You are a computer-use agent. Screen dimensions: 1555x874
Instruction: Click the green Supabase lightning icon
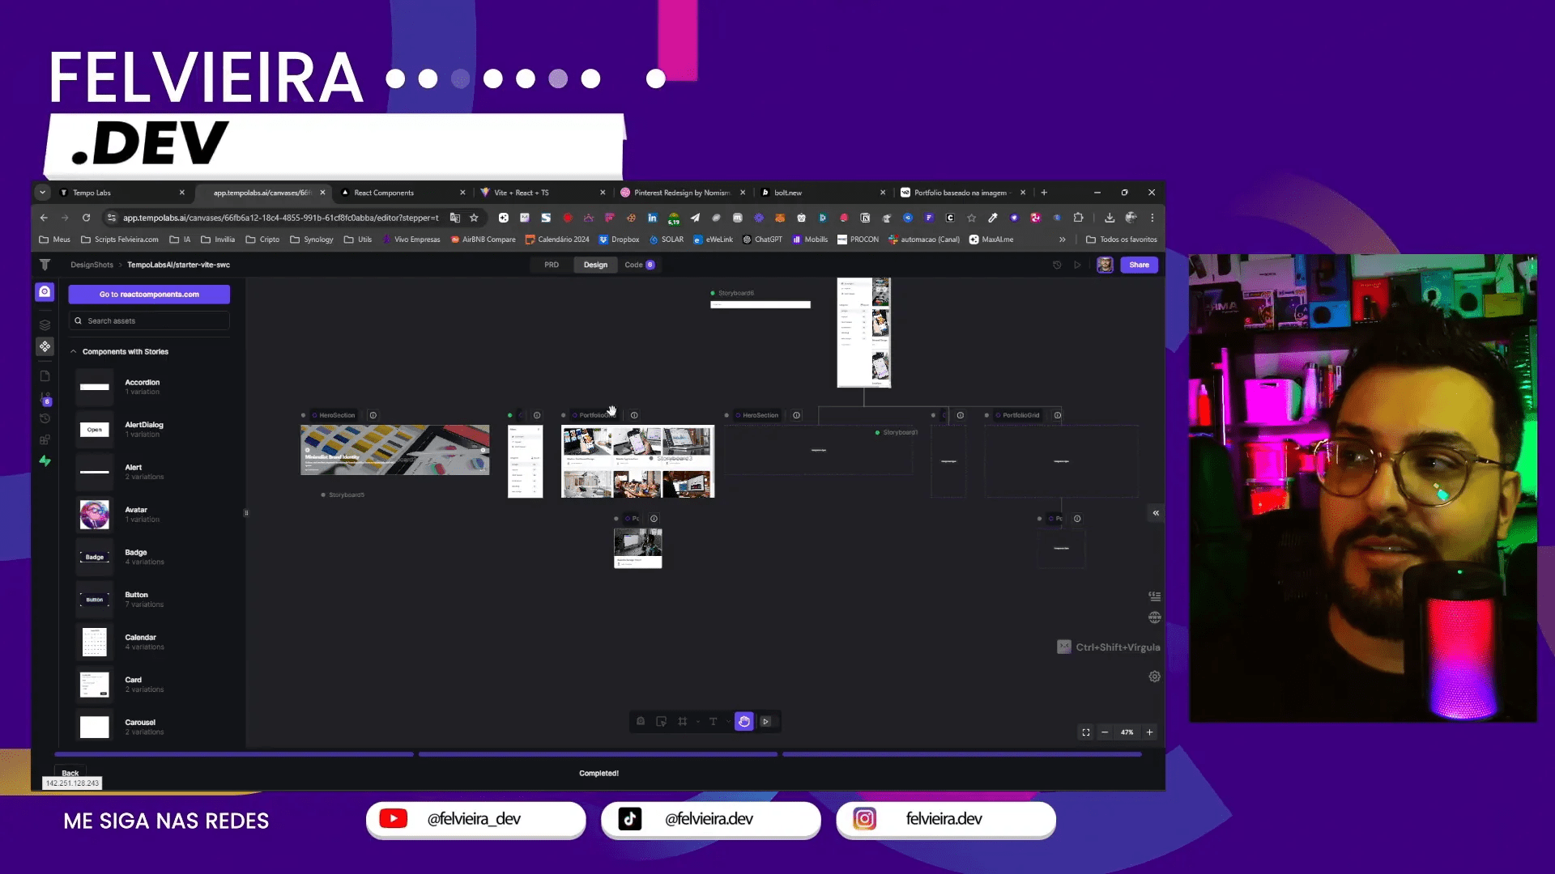click(x=45, y=460)
